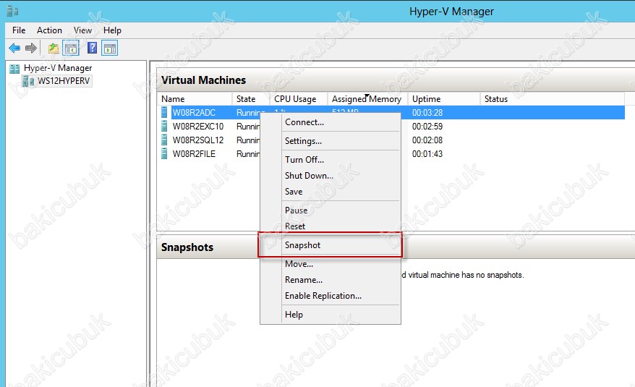Click uptime value 00:02:08

click(427, 140)
